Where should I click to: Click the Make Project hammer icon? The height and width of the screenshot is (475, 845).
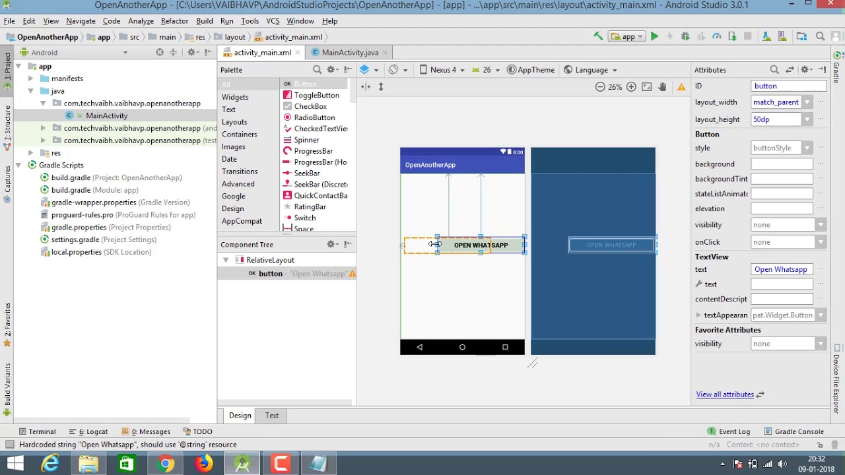click(x=598, y=36)
